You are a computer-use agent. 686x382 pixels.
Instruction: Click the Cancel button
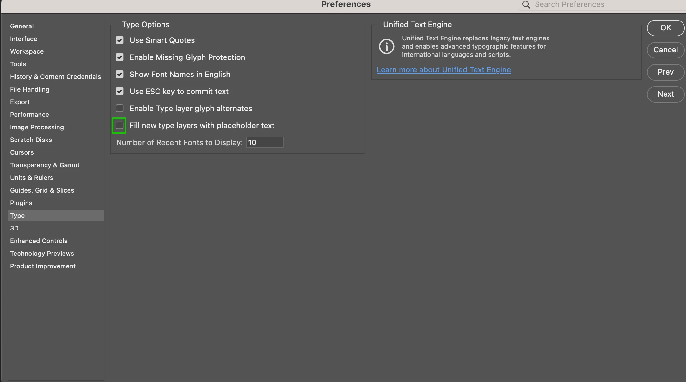pyautogui.click(x=665, y=50)
